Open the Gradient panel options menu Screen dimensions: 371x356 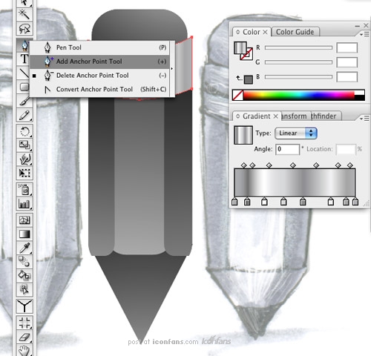[x=364, y=119]
